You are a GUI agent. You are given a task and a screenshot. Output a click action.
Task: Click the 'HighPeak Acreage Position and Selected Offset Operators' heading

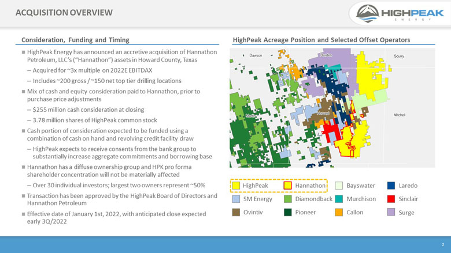point(321,40)
